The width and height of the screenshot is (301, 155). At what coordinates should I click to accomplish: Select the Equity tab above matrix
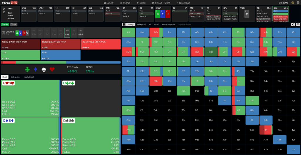[x=156, y=24]
